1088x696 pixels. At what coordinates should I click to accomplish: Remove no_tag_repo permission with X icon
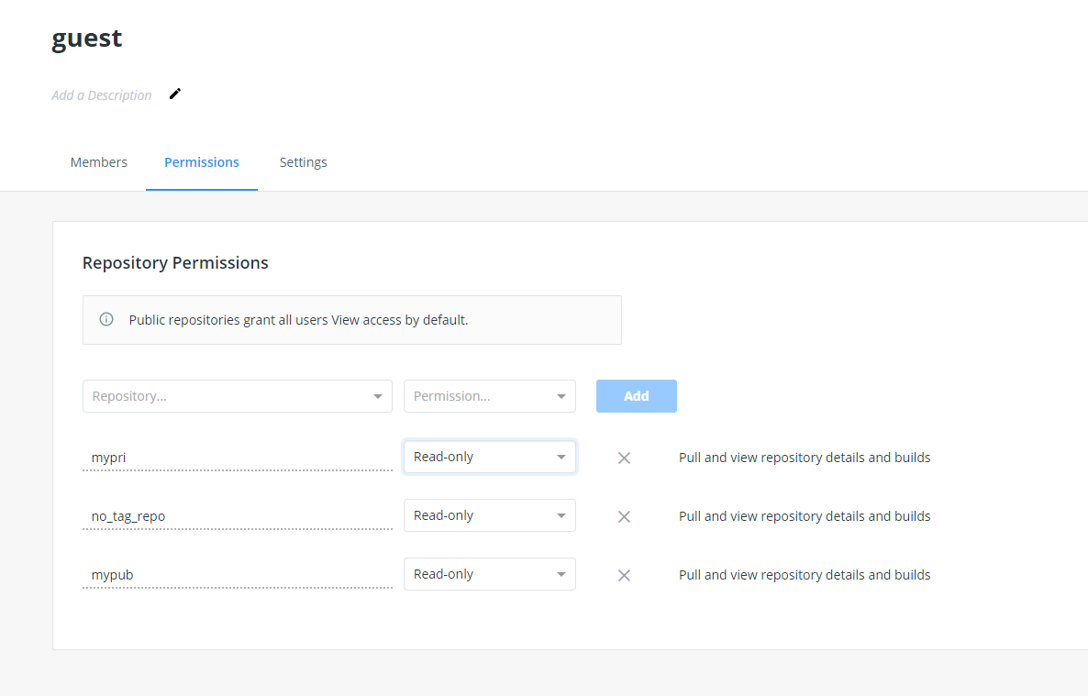624,516
